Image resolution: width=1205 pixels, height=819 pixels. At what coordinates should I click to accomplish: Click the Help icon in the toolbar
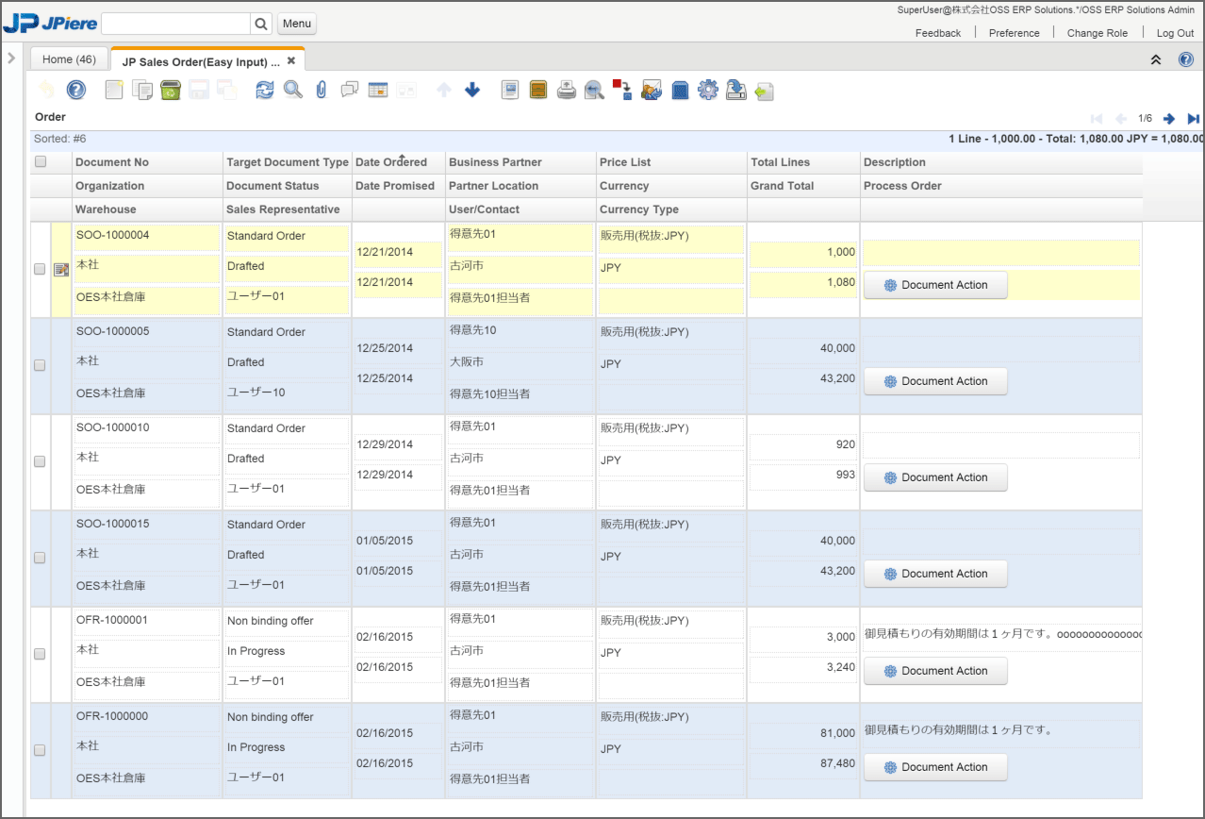tap(76, 90)
